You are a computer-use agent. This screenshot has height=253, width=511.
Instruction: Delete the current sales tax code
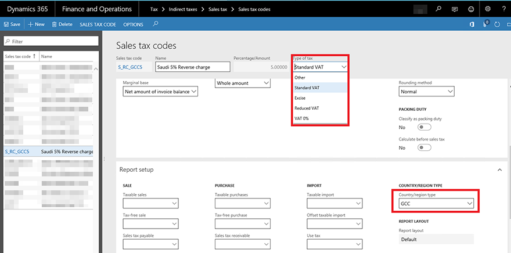pyautogui.click(x=62, y=24)
